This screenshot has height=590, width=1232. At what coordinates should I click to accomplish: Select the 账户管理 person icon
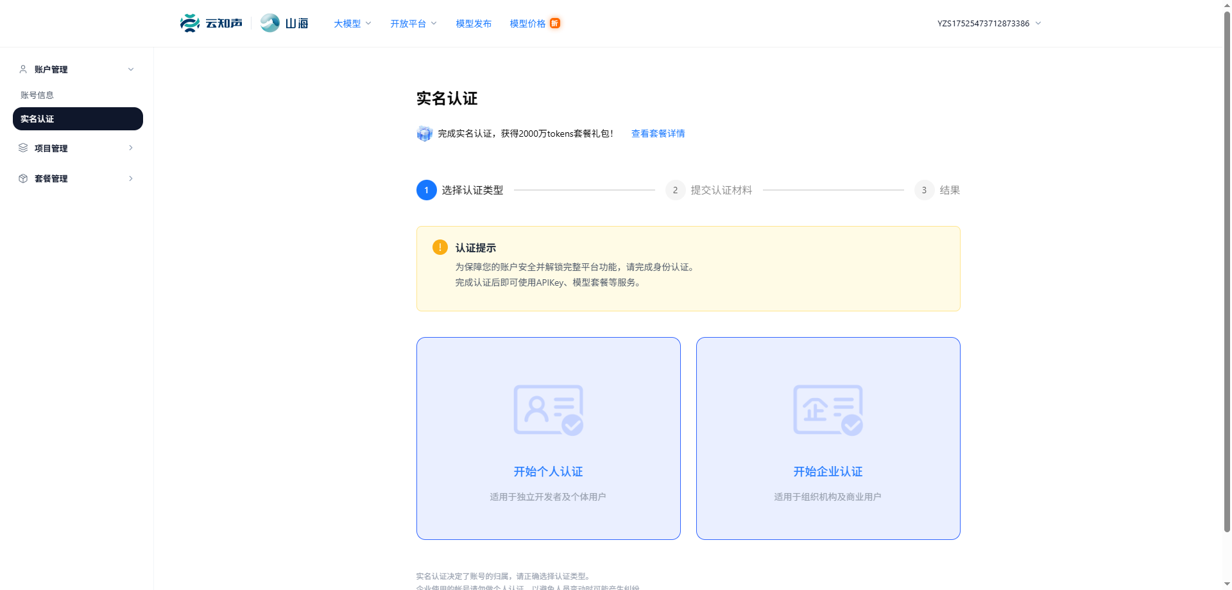click(22, 69)
